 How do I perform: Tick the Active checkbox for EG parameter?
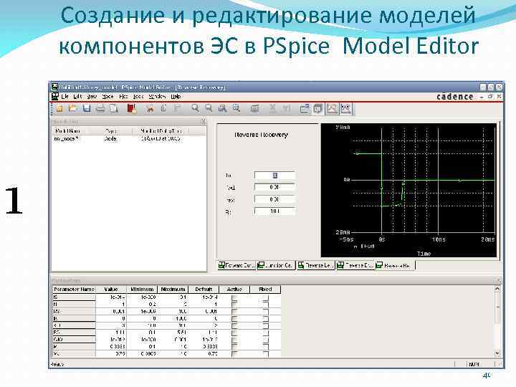click(234, 333)
